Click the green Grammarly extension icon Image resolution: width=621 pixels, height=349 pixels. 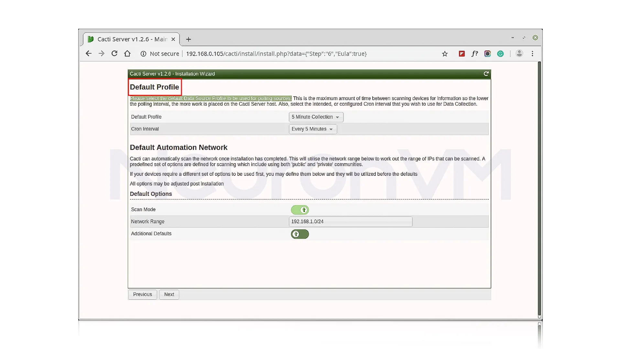point(500,54)
